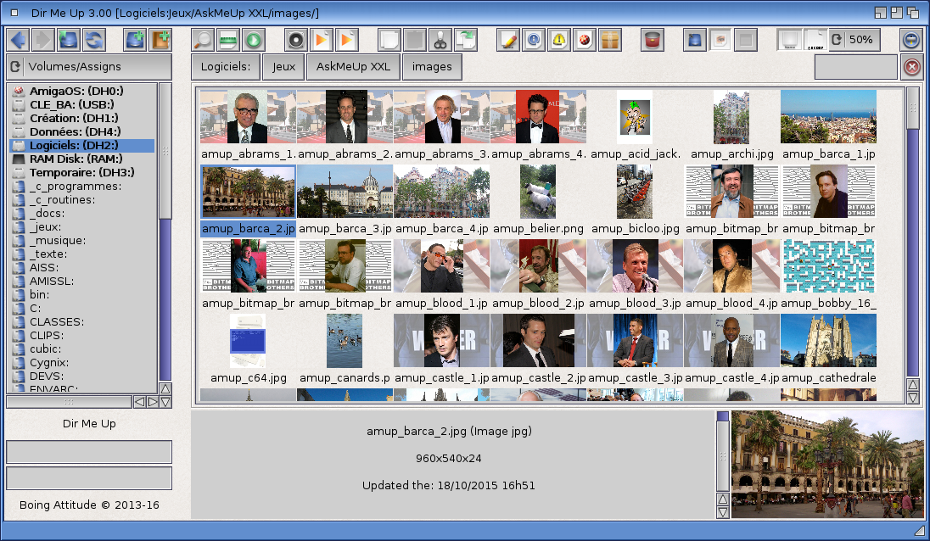Click the blue eject power button
Viewport: 930px width, 541px height.
tap(911, 39)
